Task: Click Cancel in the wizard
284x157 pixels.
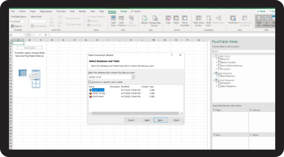Action: coord(131,120)
